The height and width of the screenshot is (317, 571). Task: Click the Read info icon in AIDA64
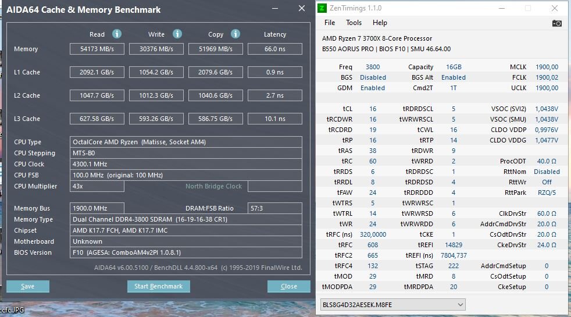coord(116,34)
